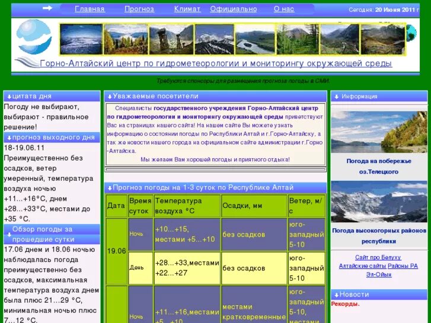Open the snowy peak header thumbnail
This screenshot has width=431, height=323.
click(x=215, y=39)
